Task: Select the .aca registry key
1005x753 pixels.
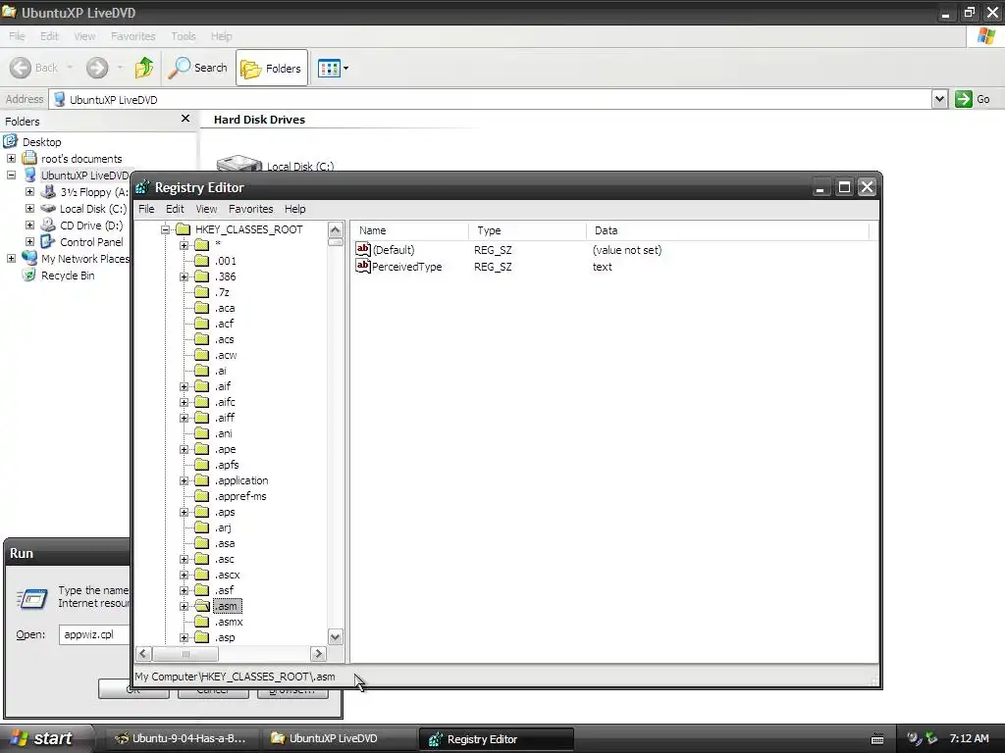Action: [x=225, y=308]
